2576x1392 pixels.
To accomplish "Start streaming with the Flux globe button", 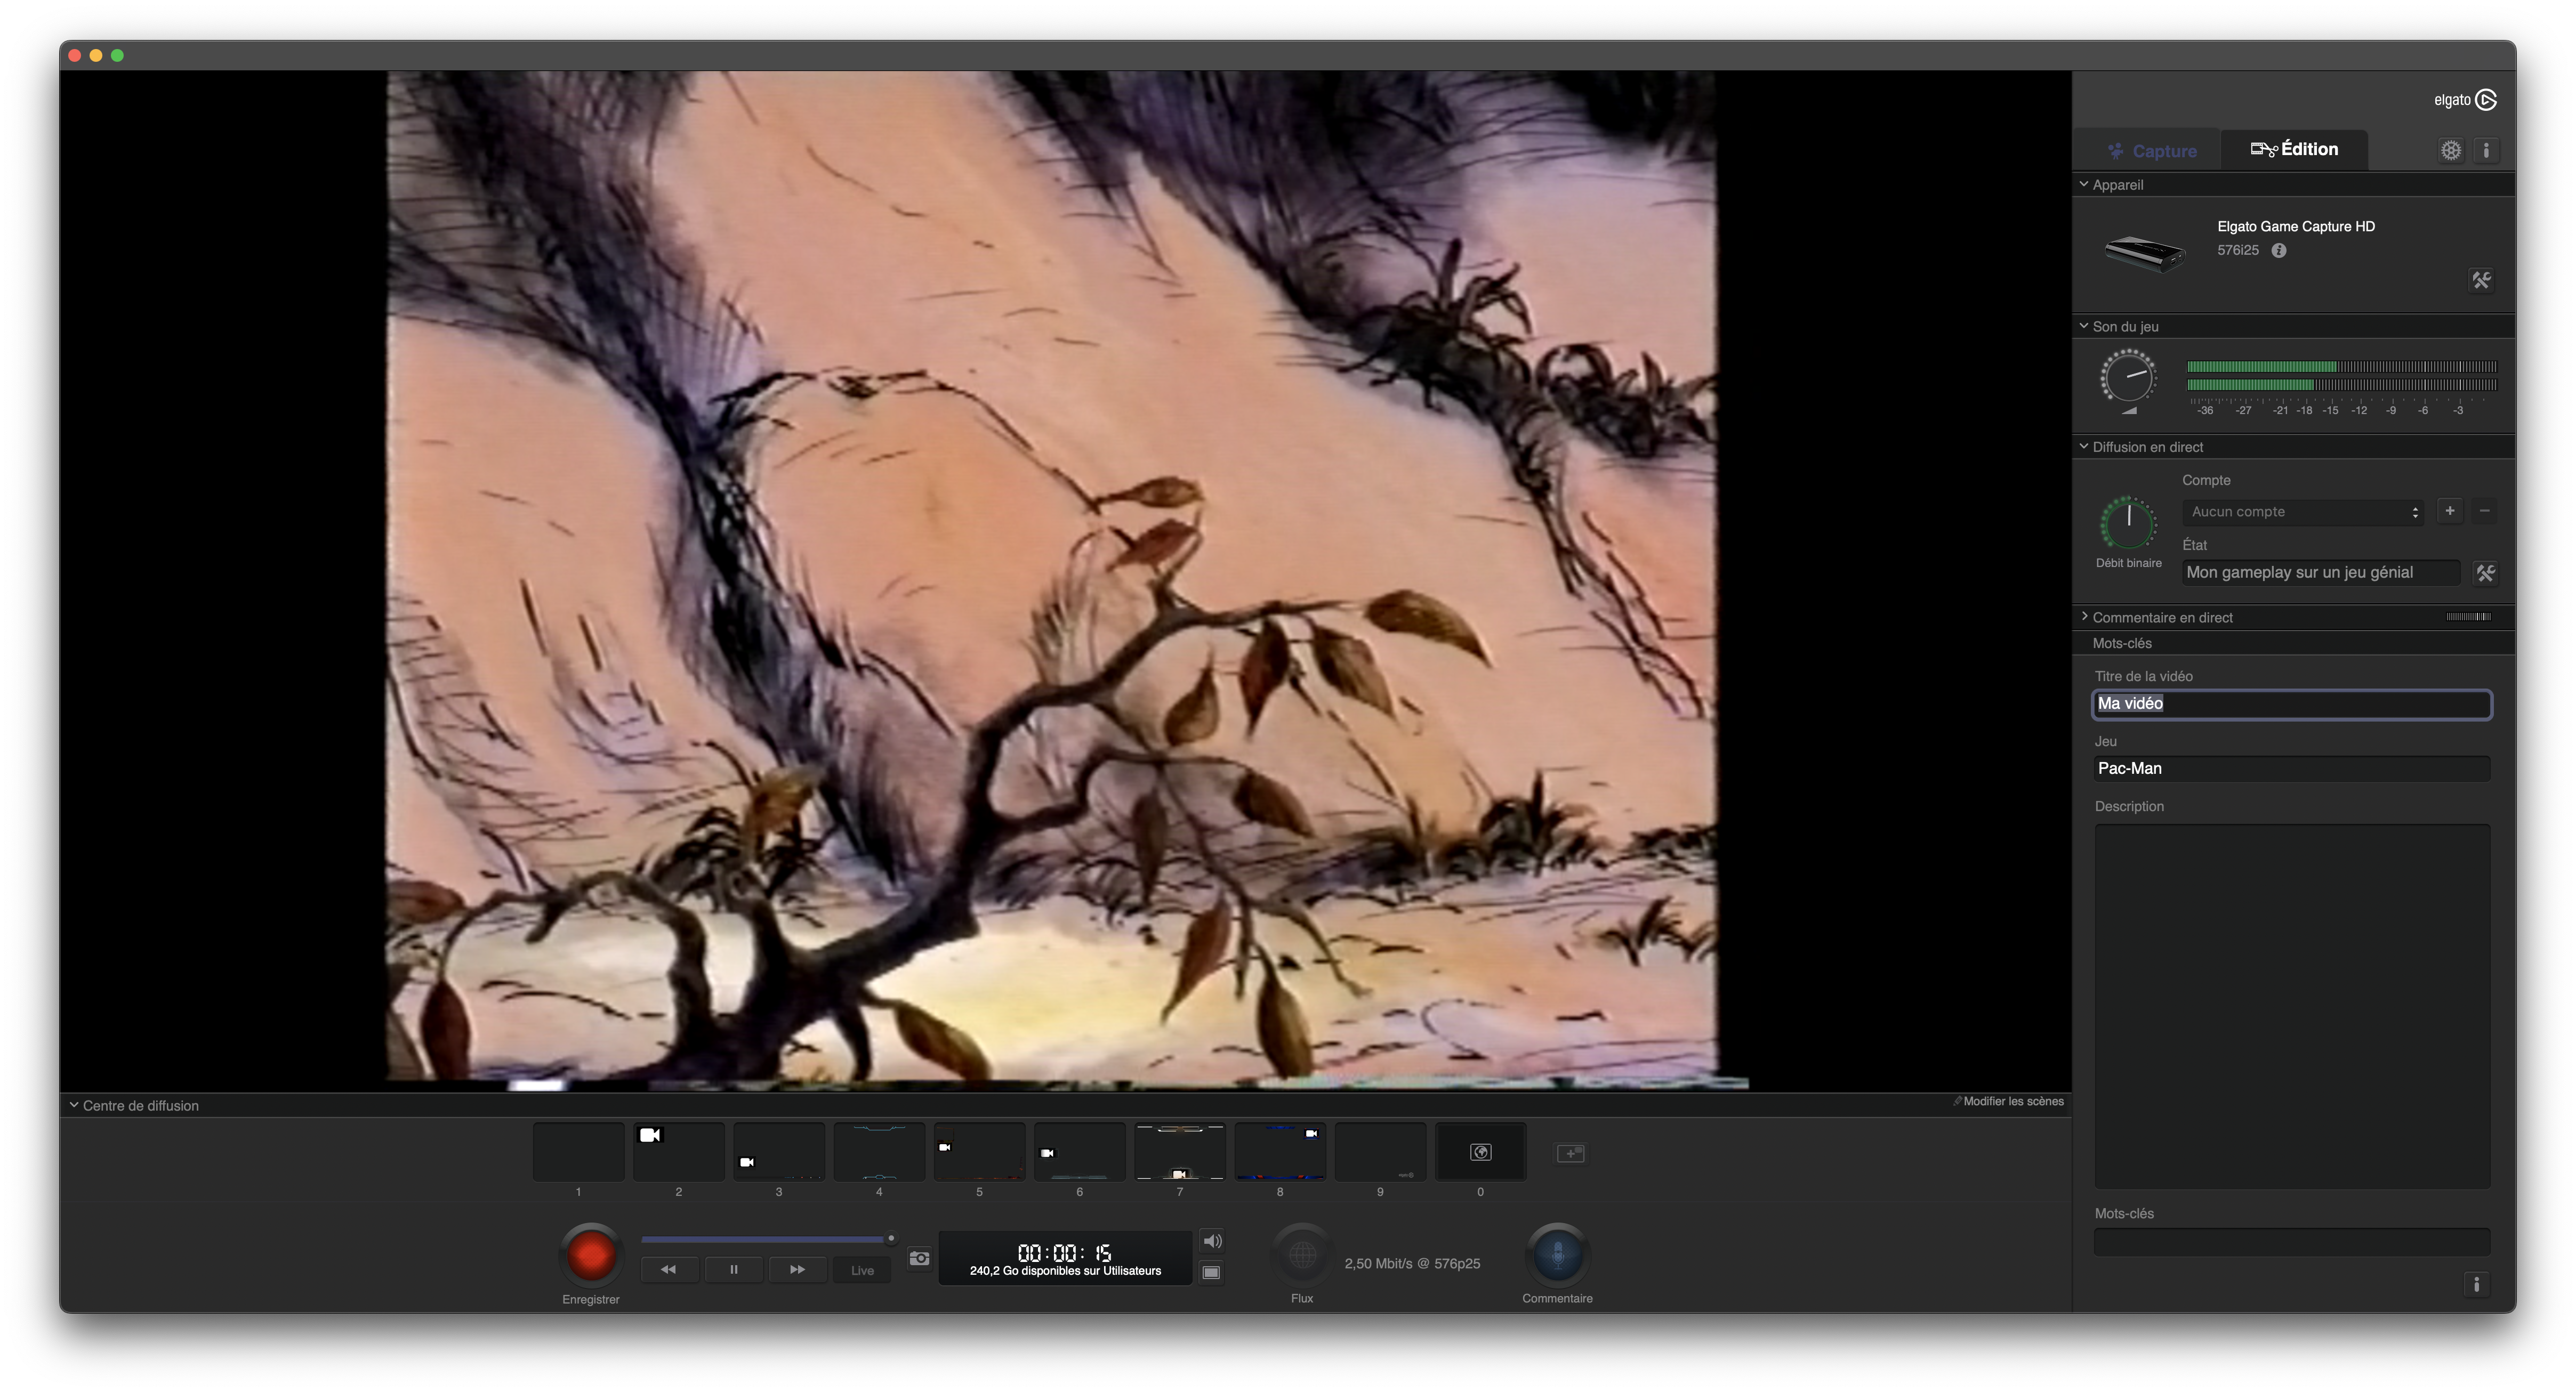I will coord(1302,1254).
